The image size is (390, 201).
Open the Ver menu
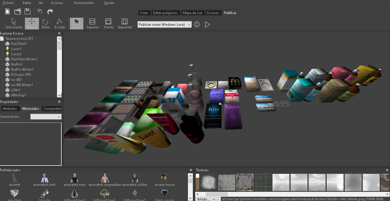(x=41, y=3)
